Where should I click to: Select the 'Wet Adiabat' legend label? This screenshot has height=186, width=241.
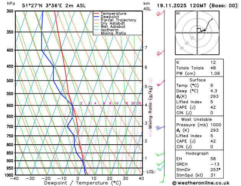(x=113, y=26)
